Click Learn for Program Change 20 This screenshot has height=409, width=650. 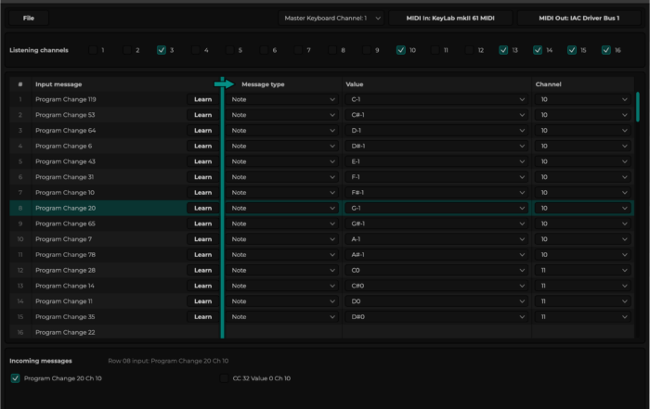point(202,208)
